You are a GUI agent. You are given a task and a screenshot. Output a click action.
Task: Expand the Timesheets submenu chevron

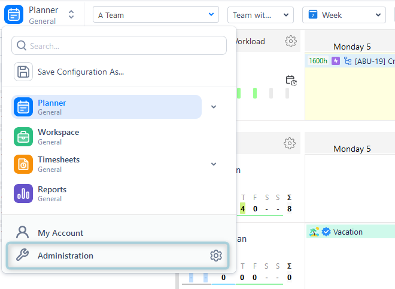[x=214, y=164]
